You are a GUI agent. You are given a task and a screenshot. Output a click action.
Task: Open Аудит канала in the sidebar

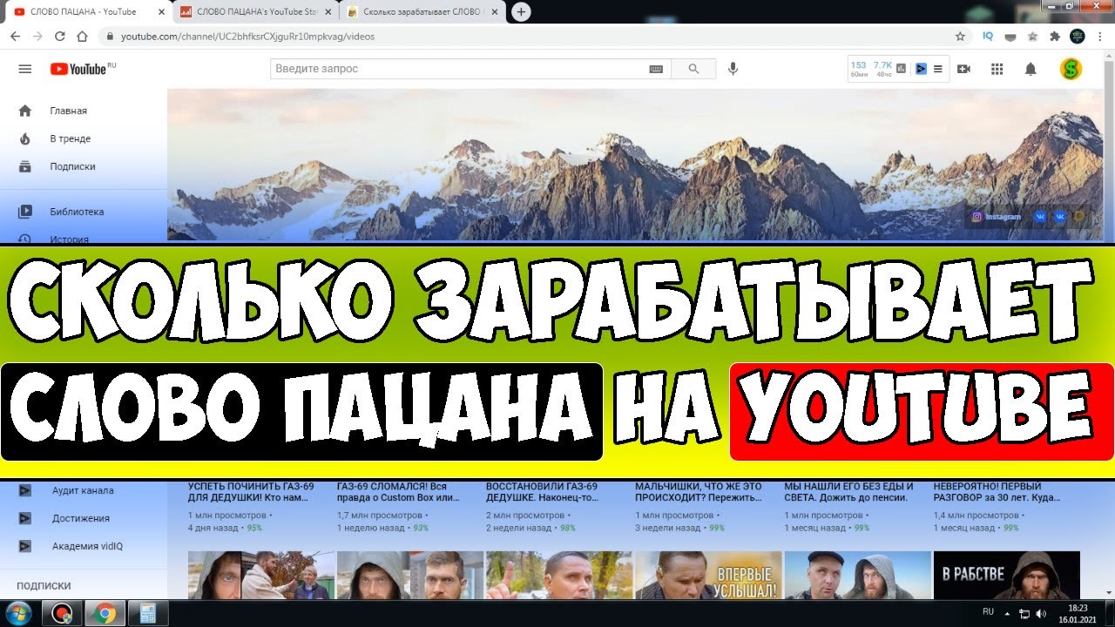tap(84, 490)
